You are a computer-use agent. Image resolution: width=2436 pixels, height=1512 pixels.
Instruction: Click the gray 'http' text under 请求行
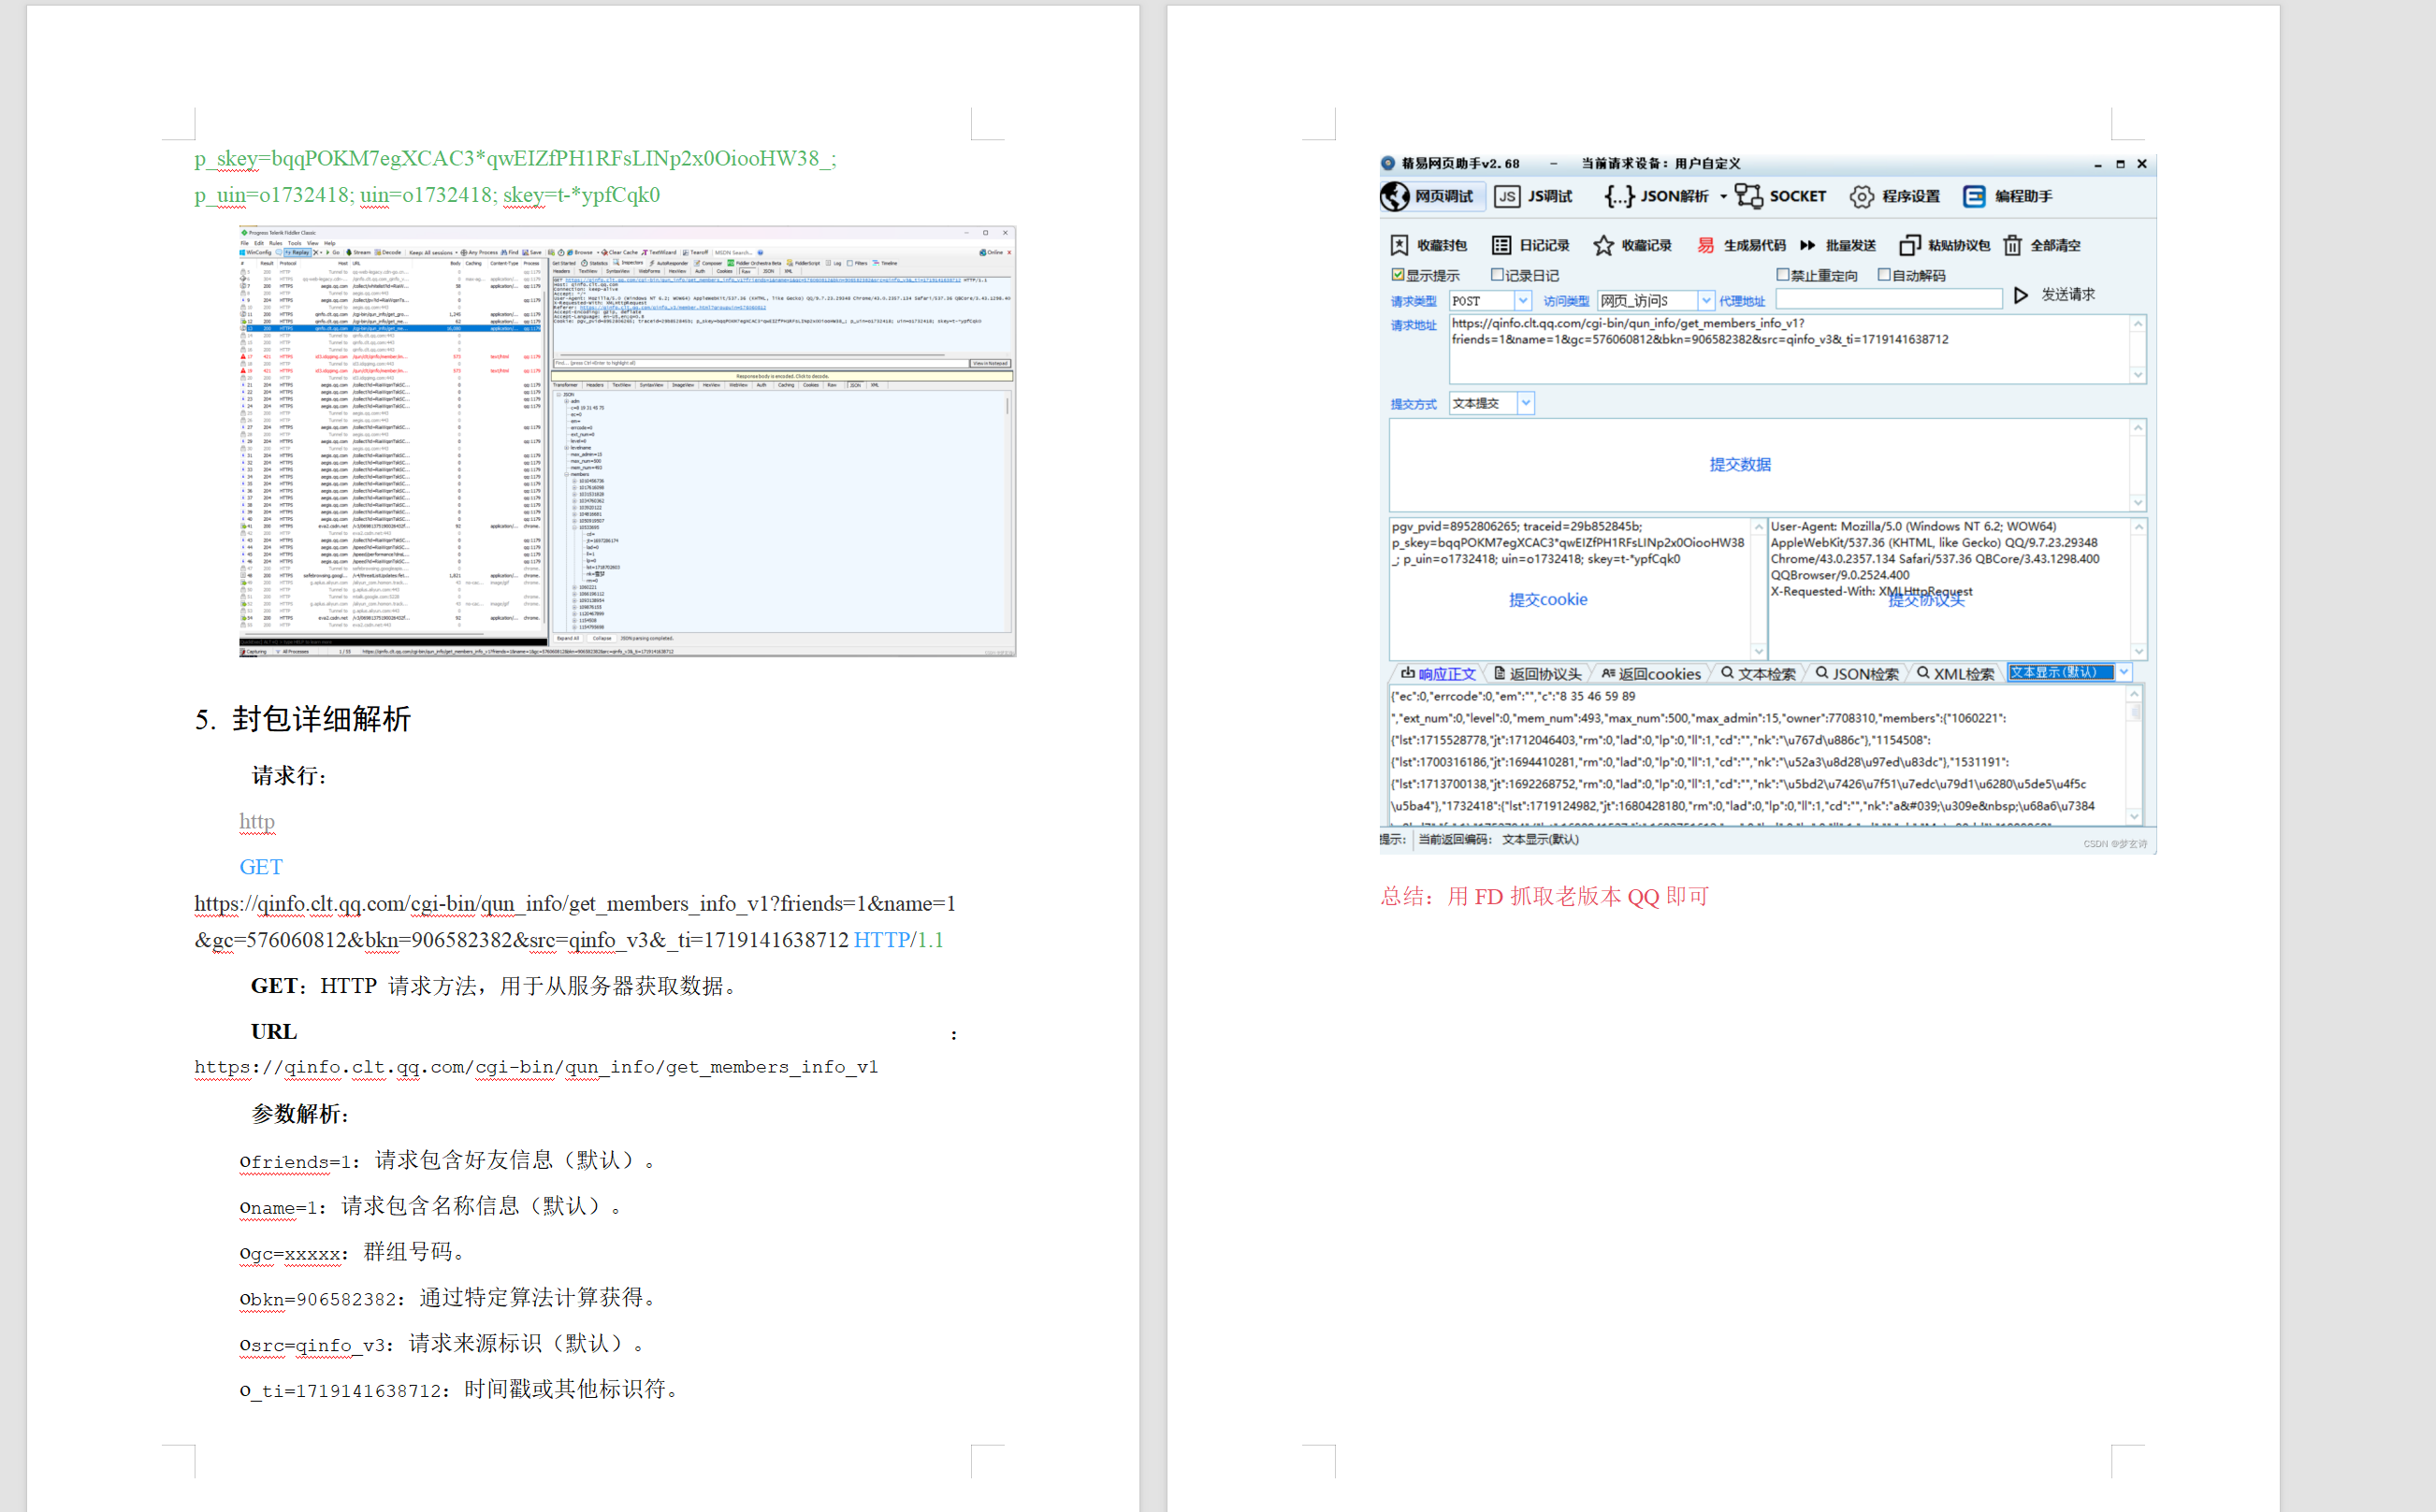click(257, 821)
